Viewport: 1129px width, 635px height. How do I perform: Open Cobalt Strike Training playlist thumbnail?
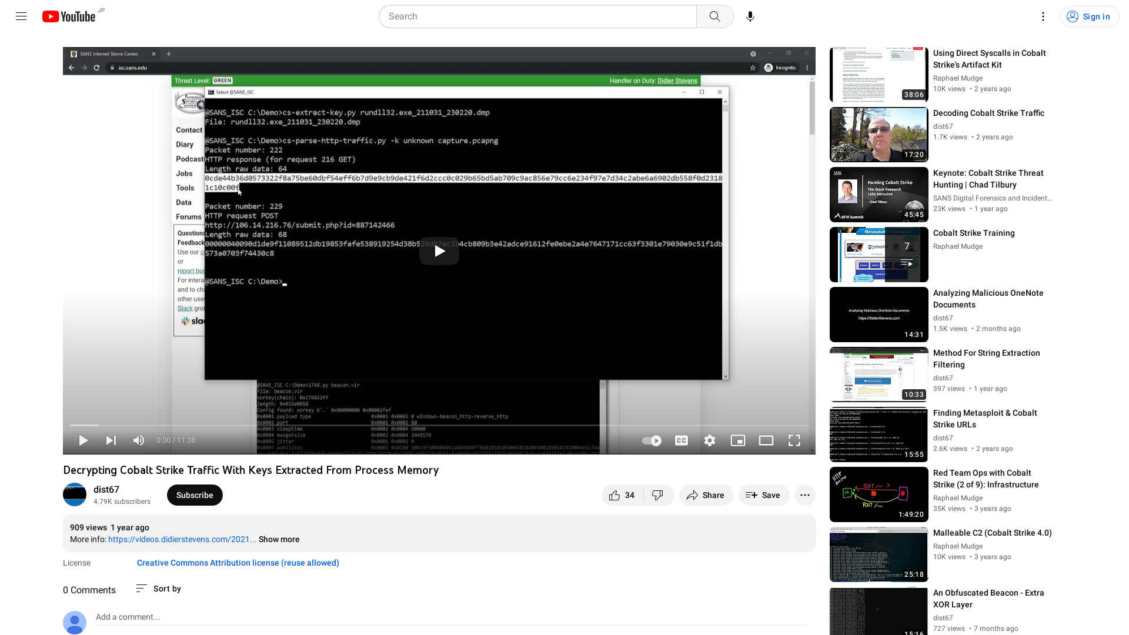point(879,255)
